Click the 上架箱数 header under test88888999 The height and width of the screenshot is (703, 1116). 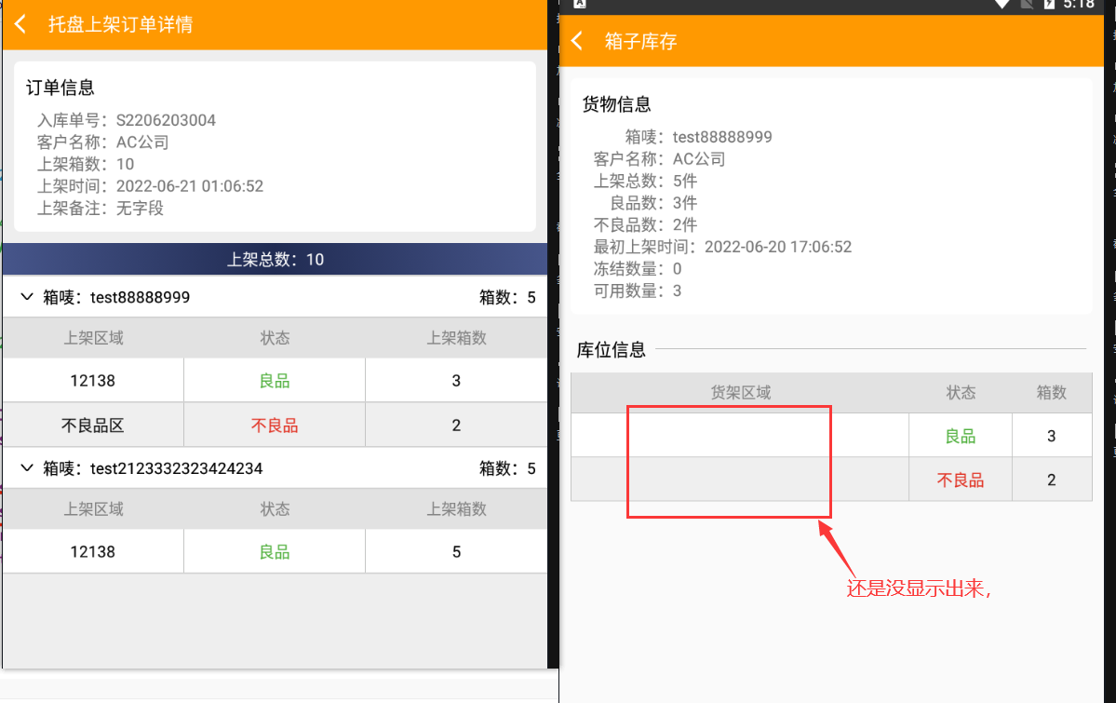(x=456, y=338)
